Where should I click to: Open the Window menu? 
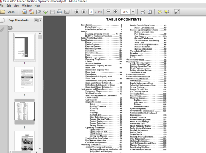click(x=27, y=6)
